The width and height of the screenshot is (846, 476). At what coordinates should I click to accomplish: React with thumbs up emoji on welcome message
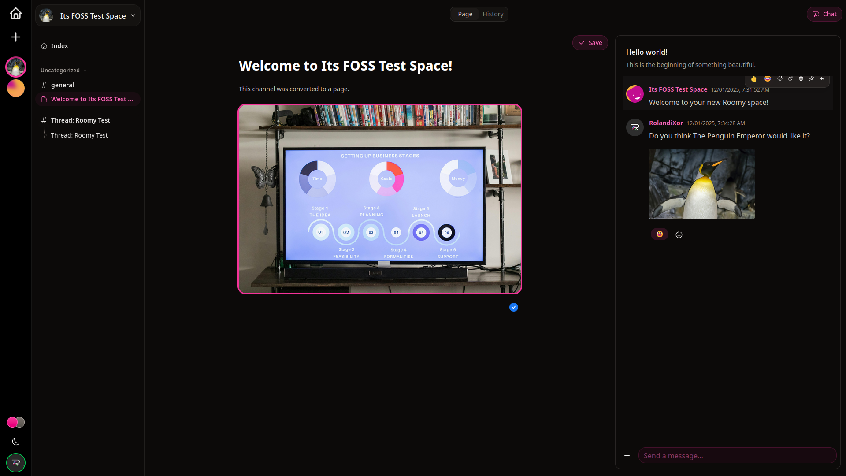[753, 79]
